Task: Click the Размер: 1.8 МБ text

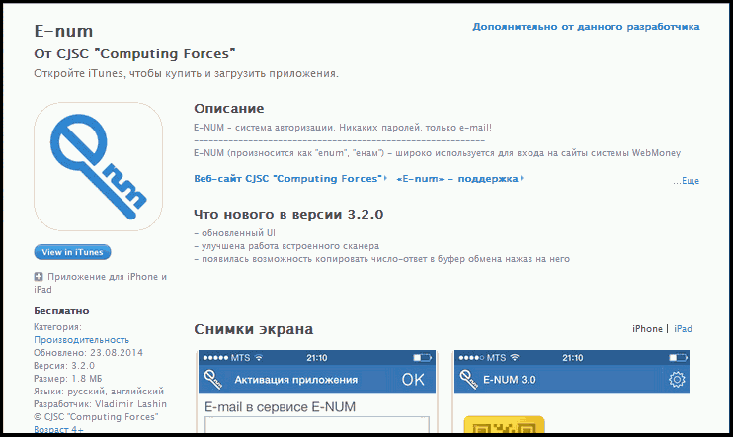Action: [x=68, y=379]
